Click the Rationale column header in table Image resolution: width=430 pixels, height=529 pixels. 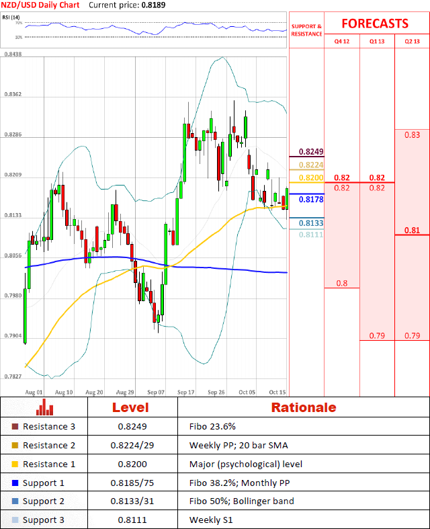pos(303,407)
